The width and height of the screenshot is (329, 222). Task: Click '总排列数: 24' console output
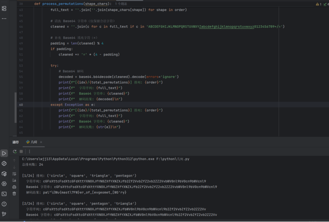click(33, 165)
